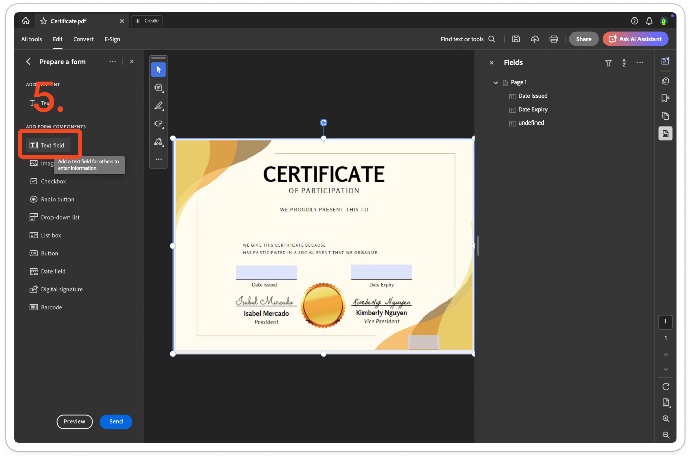691x459 pixels.
Task: Choose the highlighter pen tool
Action: point(159,105)
